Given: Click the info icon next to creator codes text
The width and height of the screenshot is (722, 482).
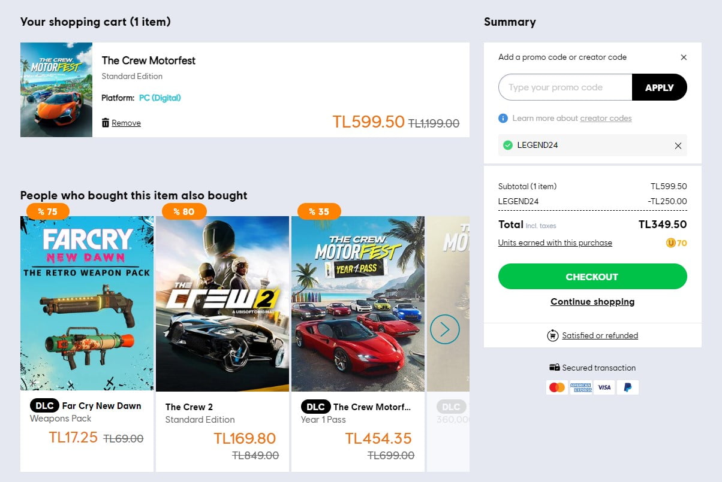Looking at the screenshot, I should 502,118.
